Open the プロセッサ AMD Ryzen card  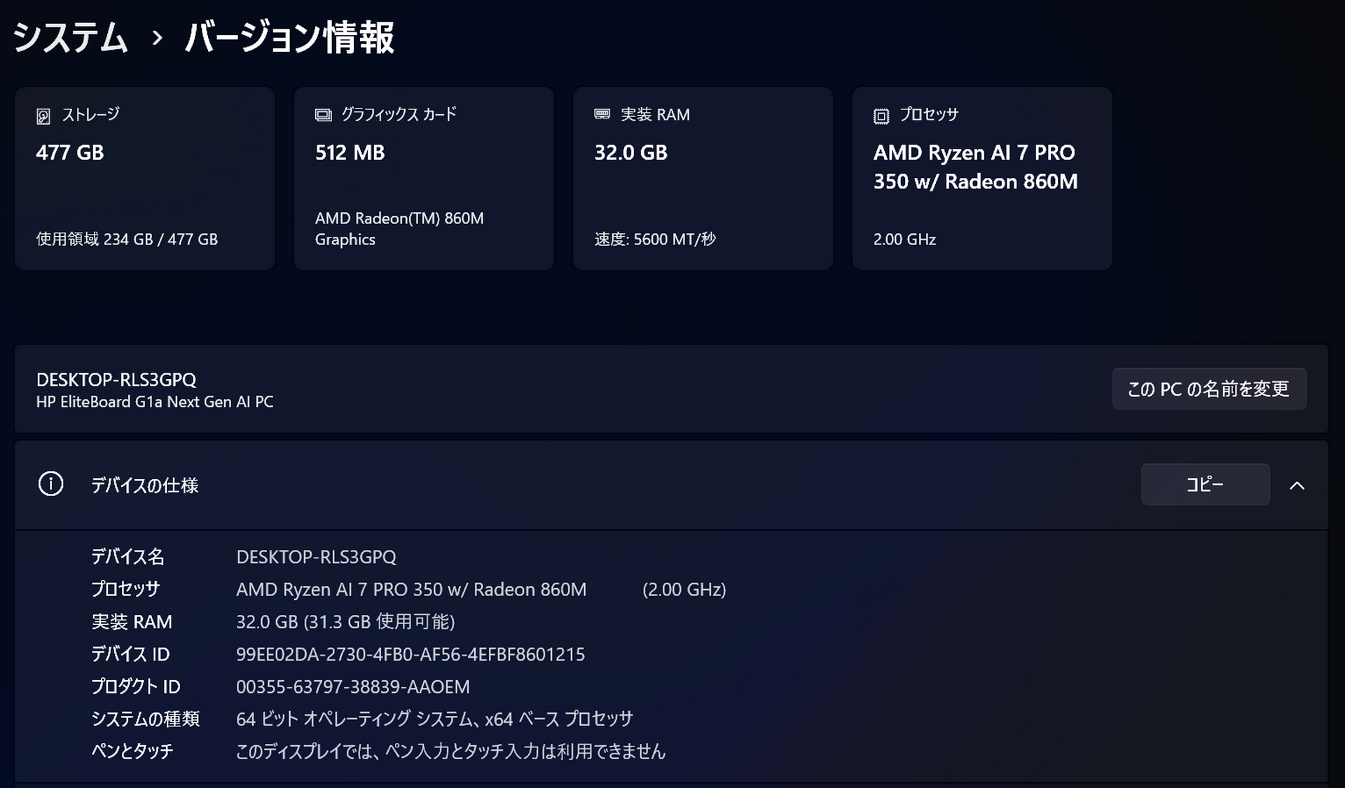point(981,179)
